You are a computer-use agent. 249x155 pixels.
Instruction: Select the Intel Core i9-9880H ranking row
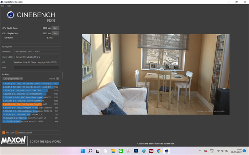point(31,94)
